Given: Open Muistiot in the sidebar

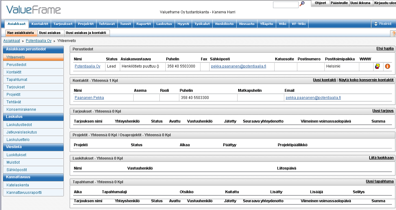Looking at the screenshot, I should tap(33, 162).
